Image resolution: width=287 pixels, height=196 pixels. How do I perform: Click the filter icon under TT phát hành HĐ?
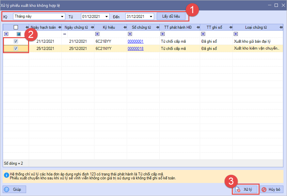point(163,34)
